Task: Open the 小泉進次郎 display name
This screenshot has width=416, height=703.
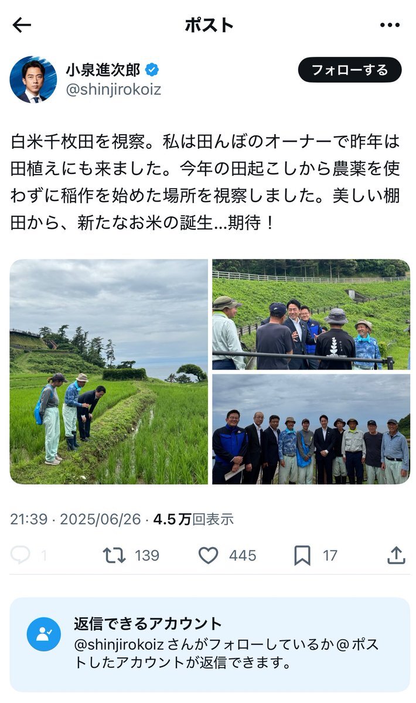Action: (x=103, y=70)
